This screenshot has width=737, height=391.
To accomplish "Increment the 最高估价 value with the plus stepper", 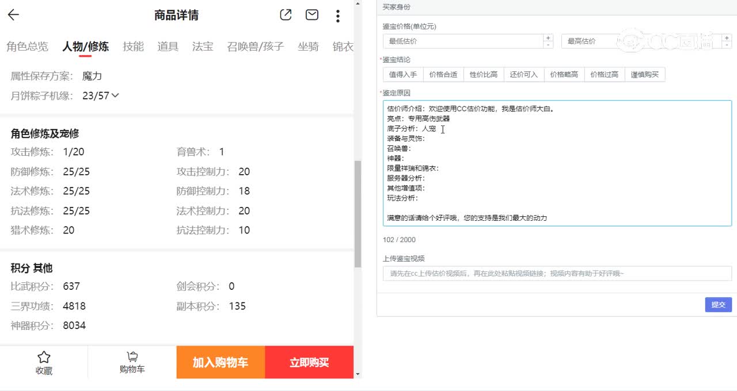I will 727,38.
